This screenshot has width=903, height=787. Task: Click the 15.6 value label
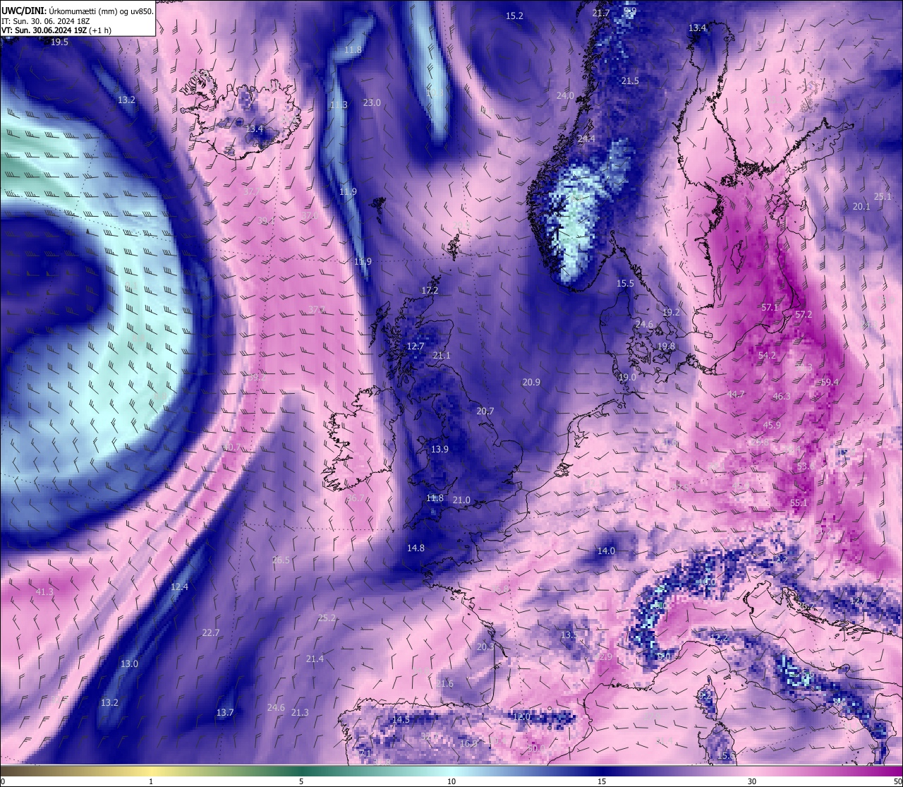pos(726,756)
